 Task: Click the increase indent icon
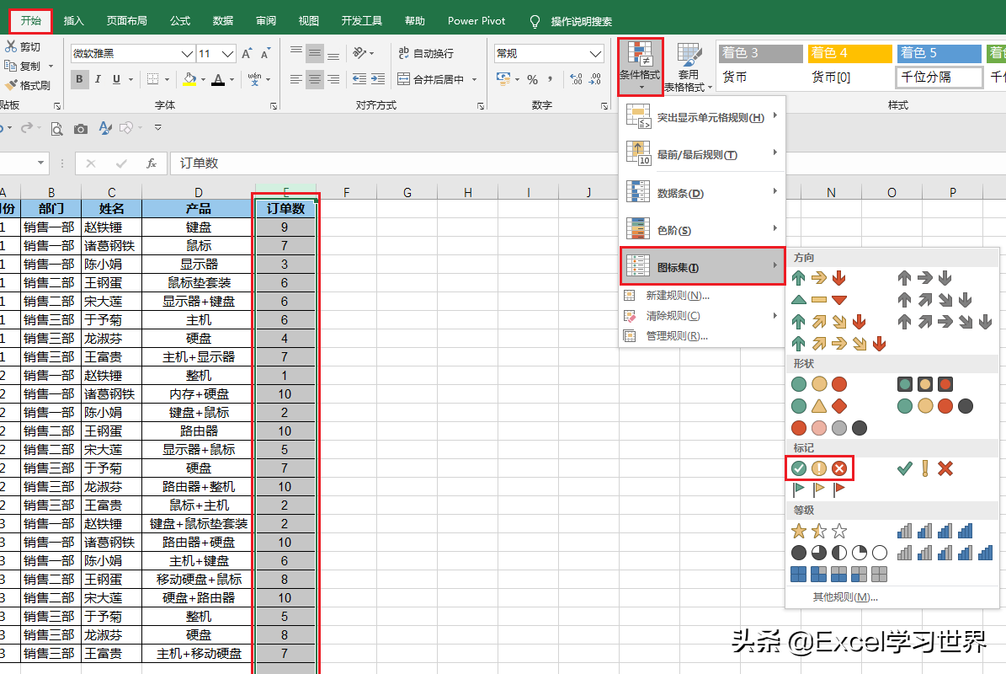tap(378, 79)
